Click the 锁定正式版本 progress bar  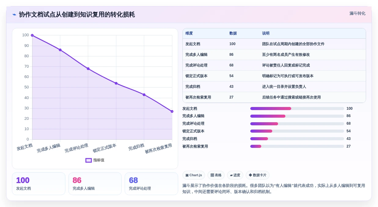tap(297, 131)
